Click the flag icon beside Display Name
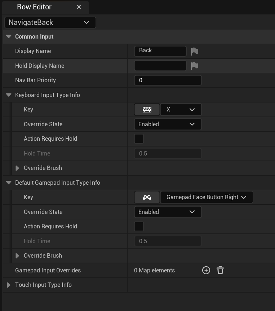 click(x=194, y=51)
